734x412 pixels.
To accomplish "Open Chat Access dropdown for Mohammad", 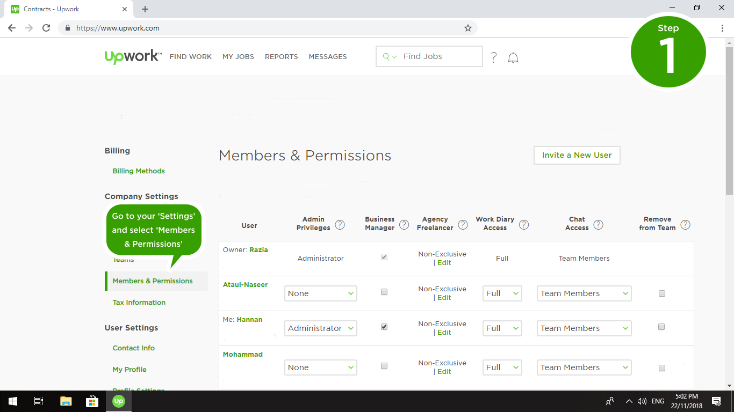I will point(584,367).
